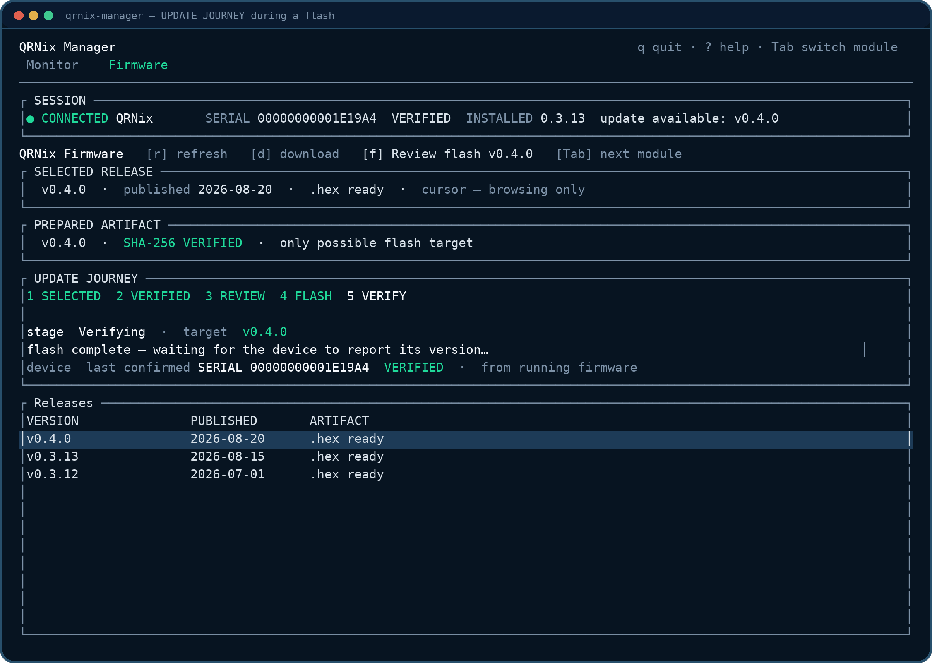Viewport: 932px width, 663px height.
Task: Click the PUBLISHED column header
Action: 224,421
